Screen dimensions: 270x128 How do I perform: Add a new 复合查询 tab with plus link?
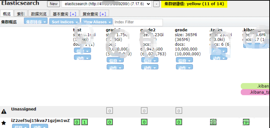pos(103,14)
